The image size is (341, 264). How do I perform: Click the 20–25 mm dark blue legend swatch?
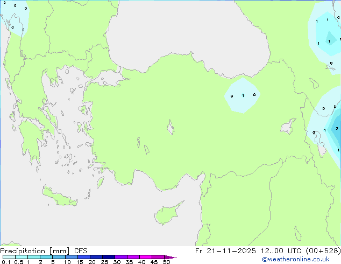[x=96, y=257]
